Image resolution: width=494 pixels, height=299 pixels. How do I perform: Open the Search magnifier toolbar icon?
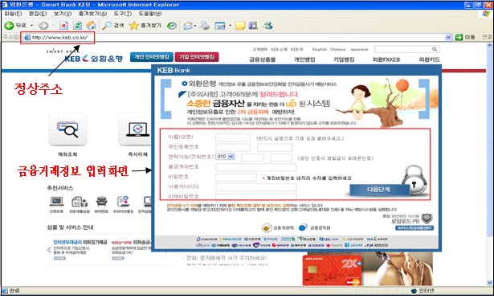click(107, 26)
